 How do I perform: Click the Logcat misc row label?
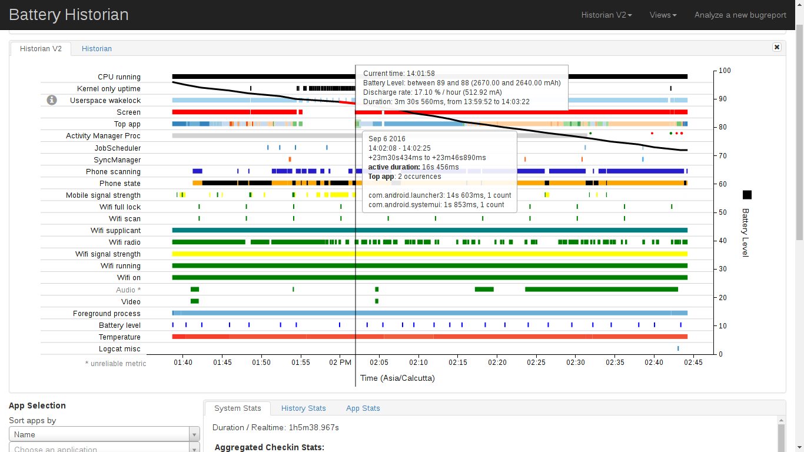click(x=120, y=349)
